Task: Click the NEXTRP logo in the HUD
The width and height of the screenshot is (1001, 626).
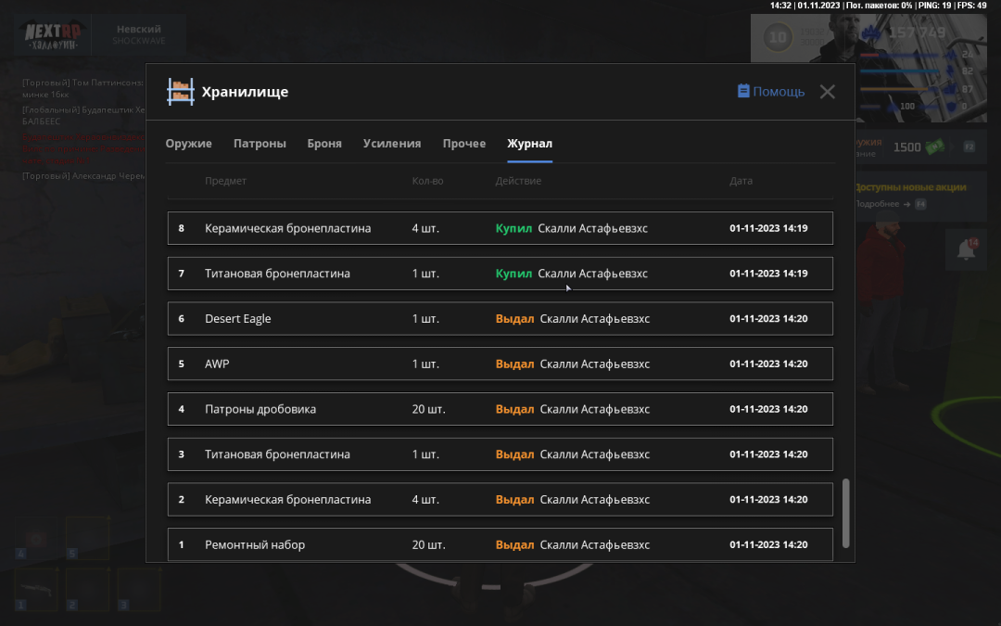Action: pyautogui.click(x=54, y=36)
